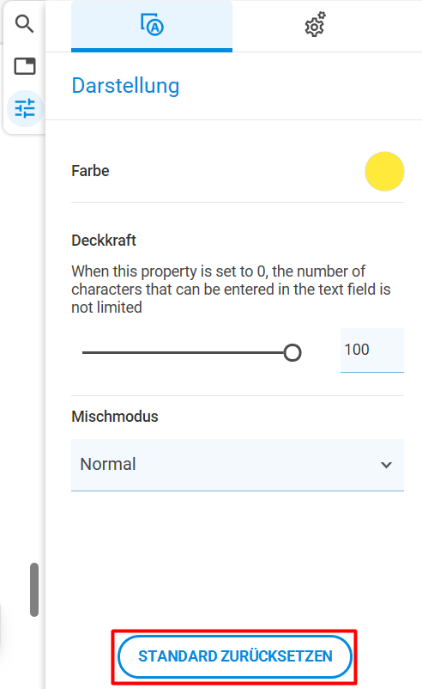Open the yellow Farbe color swatch
This screenshot has height=689, width=422.
pyautogui.click(x=384, y=171)
